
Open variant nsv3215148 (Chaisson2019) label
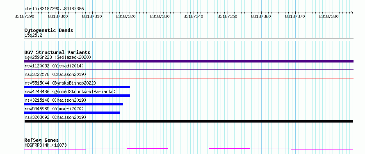coord(55,100)
